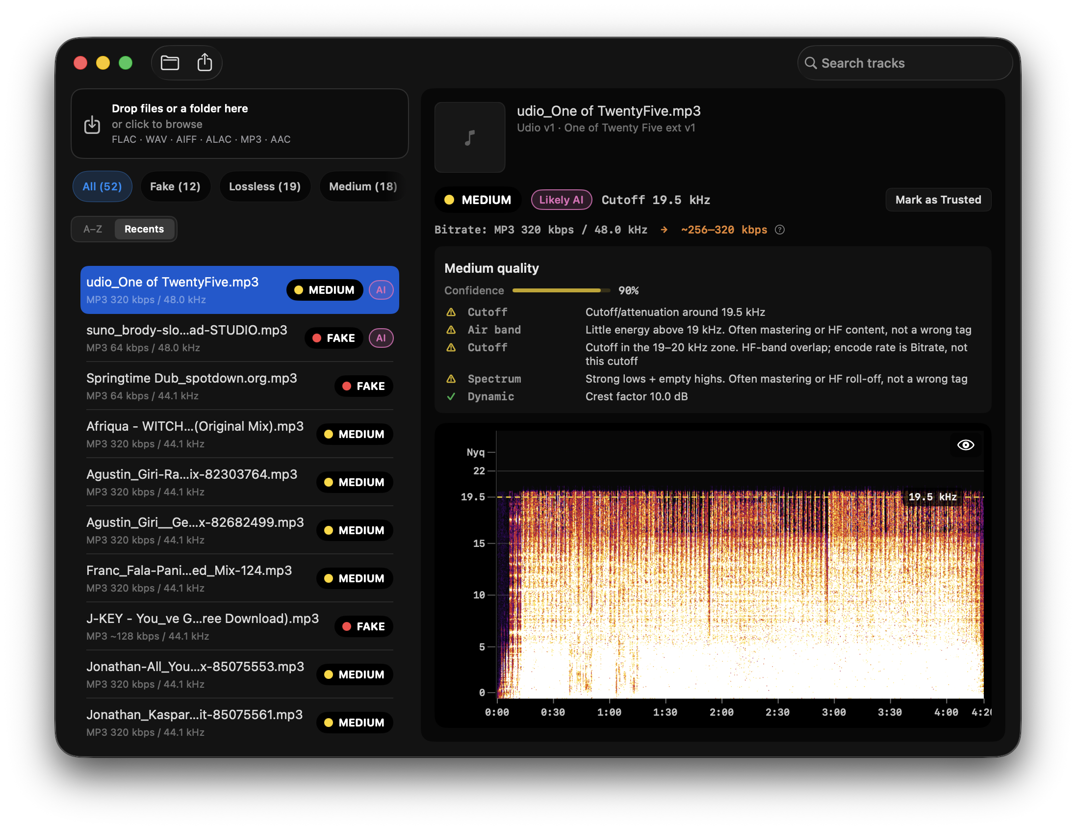Click the Drop files or a folder here zone
The height and width of the screenshot is (830, 1076).
[239, 124]
